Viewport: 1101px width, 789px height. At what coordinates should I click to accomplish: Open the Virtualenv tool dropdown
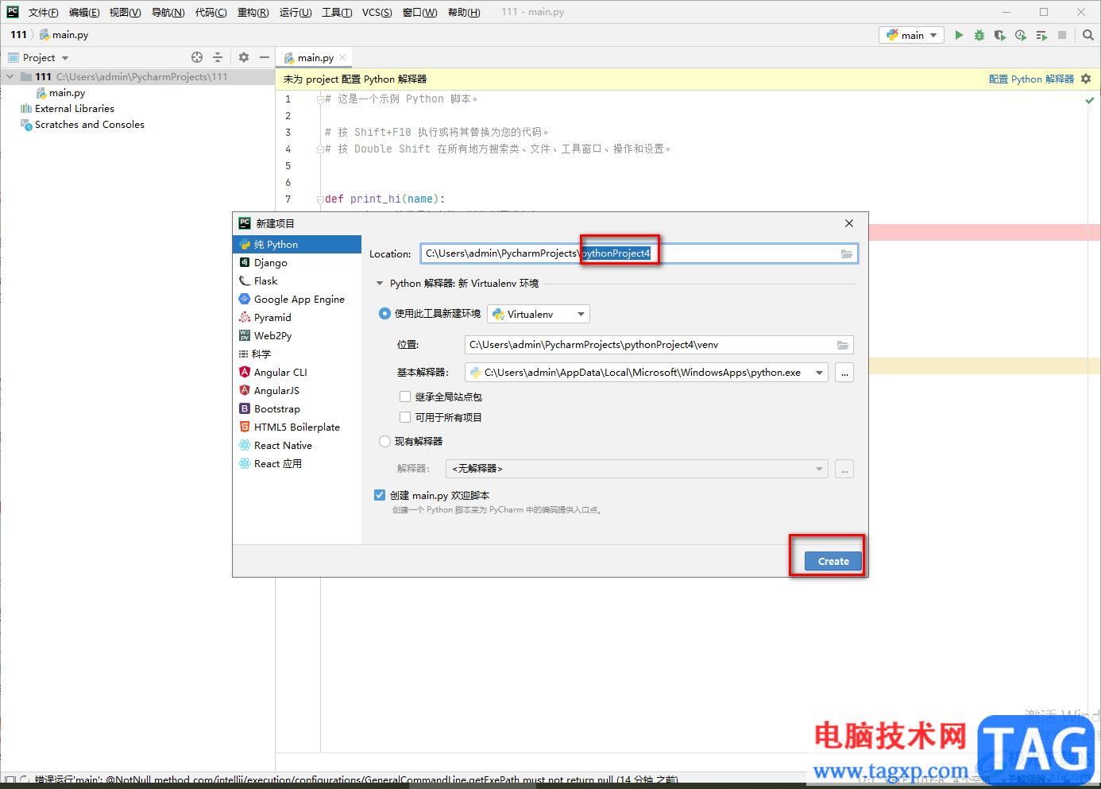click(539, 315)
